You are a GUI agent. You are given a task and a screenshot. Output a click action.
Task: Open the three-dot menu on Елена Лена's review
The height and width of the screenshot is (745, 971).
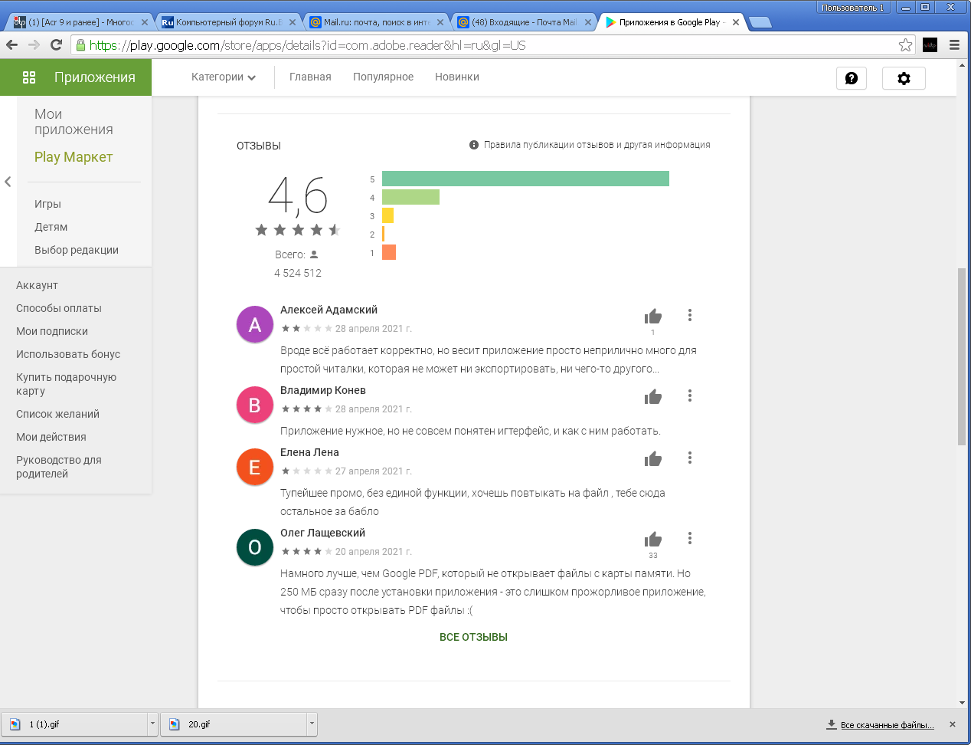pyautogui.click(x=690, y=458)
